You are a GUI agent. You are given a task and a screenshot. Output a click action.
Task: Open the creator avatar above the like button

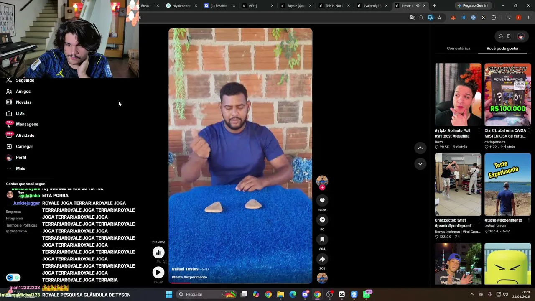click(322, 181)
